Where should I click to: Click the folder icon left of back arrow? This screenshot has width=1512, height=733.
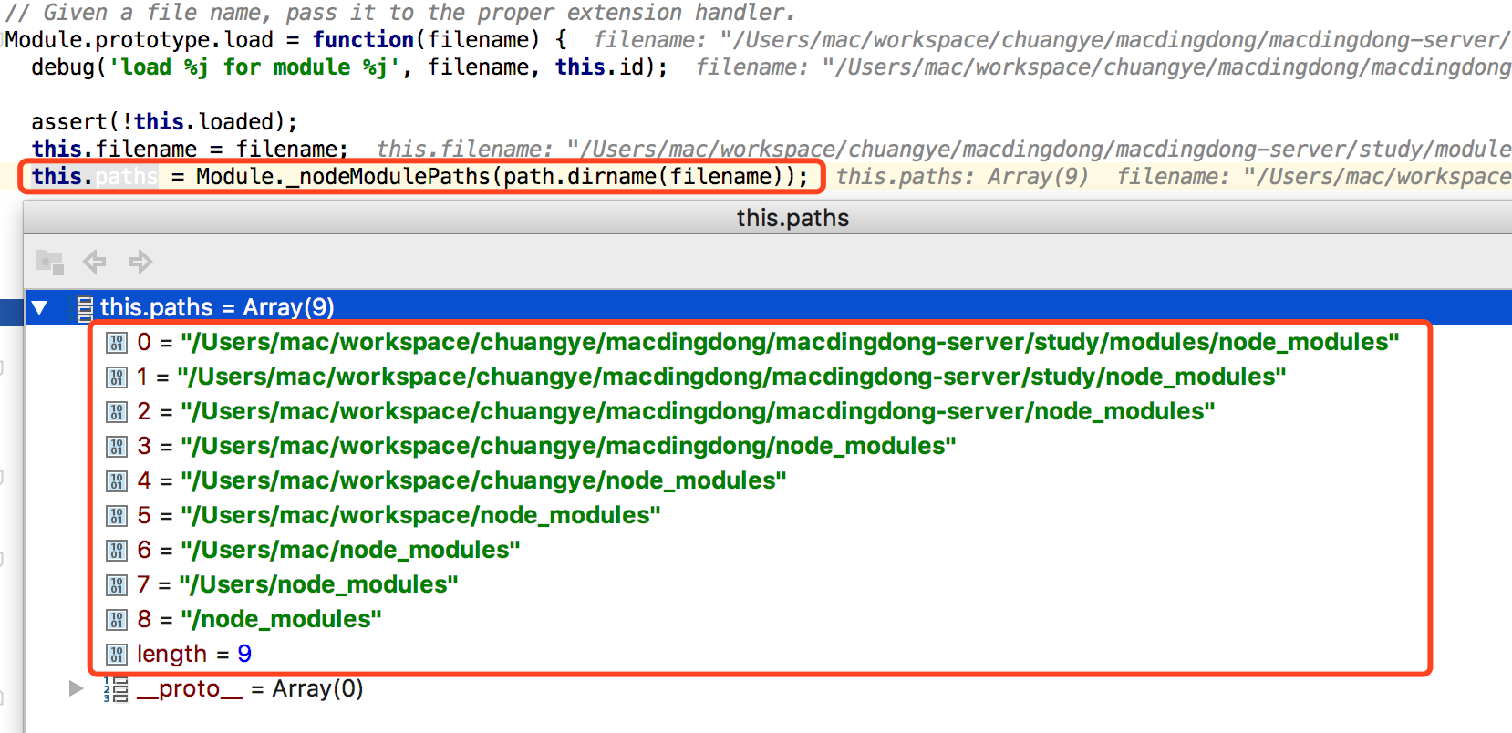pos(50,263)
